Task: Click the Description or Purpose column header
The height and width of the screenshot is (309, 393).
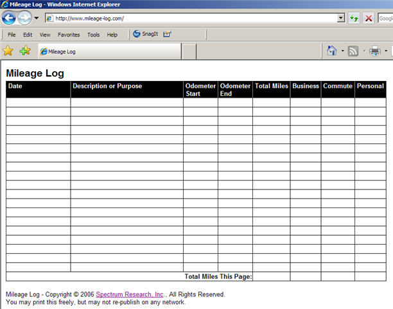Action: point(127,89)
